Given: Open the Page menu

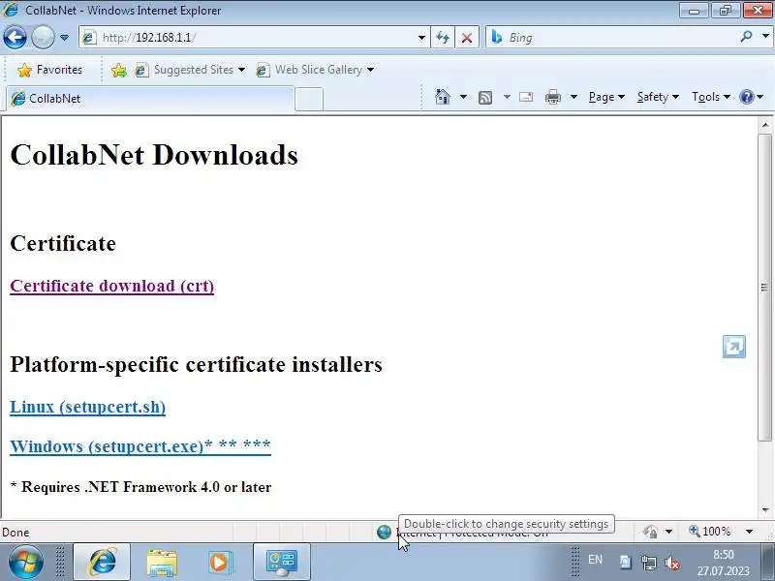Looking at the screenshot, I should [606, 97].
